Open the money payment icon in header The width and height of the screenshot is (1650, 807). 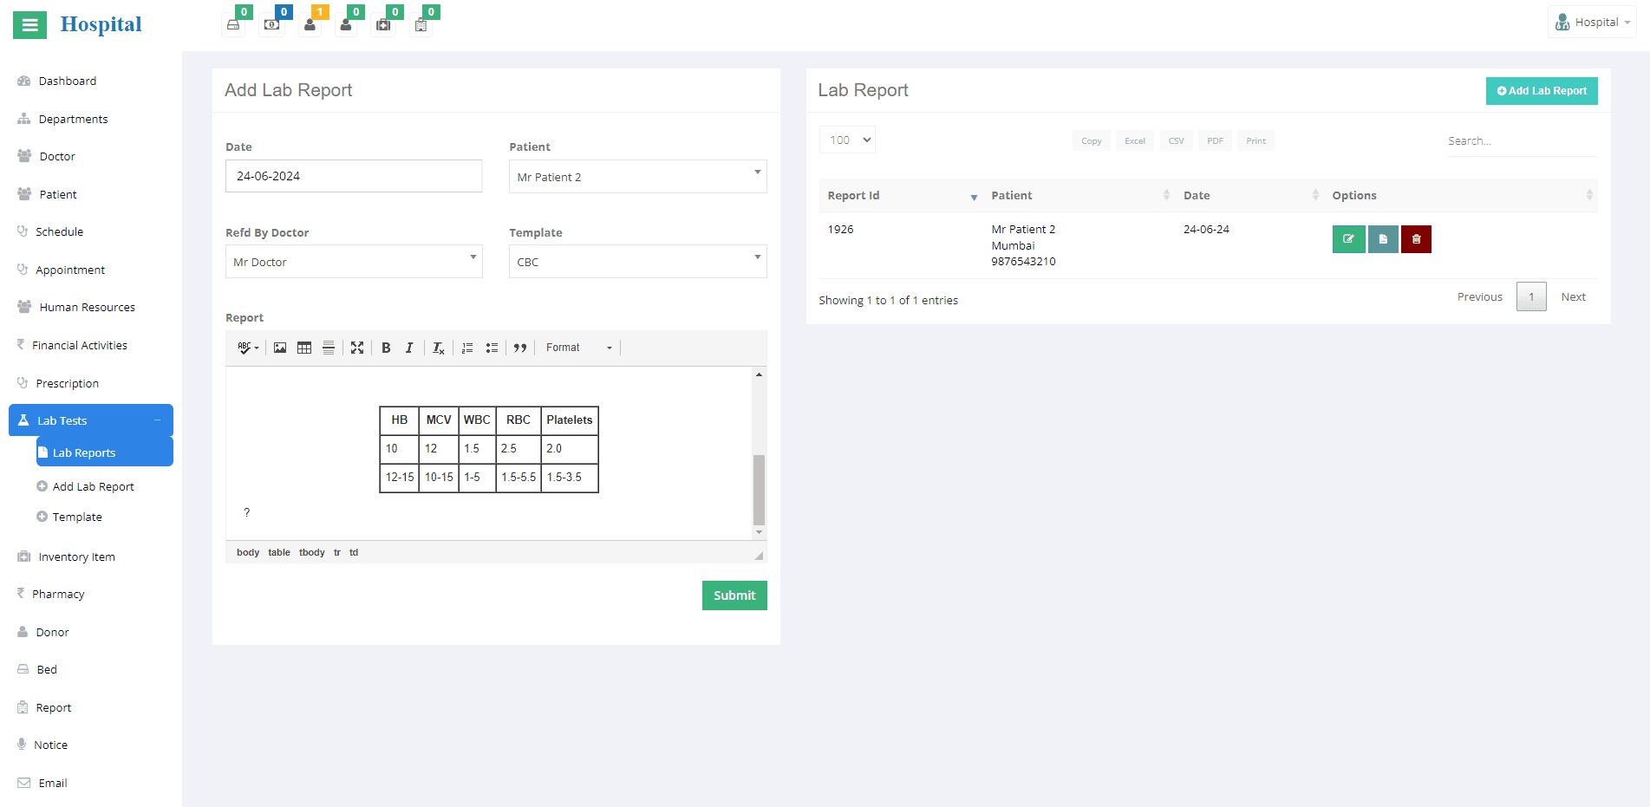(x=271, y=24)
